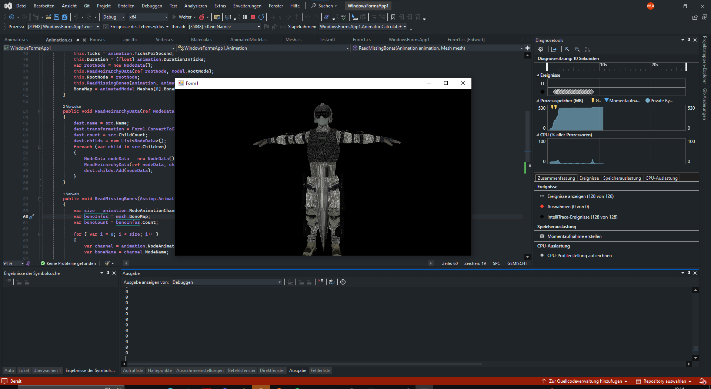This screenshot has height=389, width=711.
Task: Click the Restart debugging icon
Action: pos(261,17)
